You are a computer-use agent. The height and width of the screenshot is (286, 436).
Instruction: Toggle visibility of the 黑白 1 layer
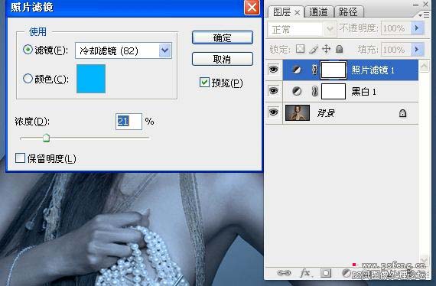[273, 91]
